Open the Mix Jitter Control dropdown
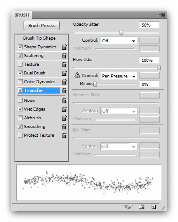Image resolution: width=178 pixels, height=222 pixels. (x=119, y=146)
